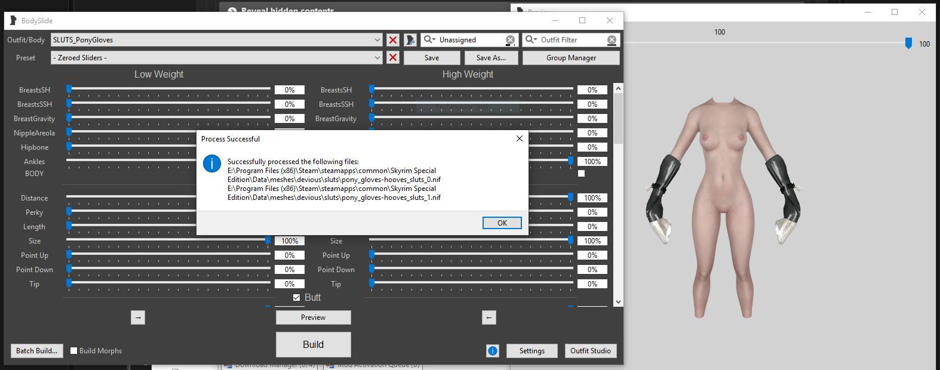Click the Low Weight Hipbone label

[35, 147]
